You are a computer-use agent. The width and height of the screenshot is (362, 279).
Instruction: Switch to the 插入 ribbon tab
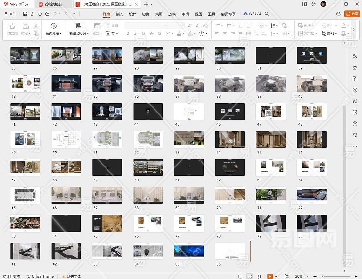[x=120, y=14]
